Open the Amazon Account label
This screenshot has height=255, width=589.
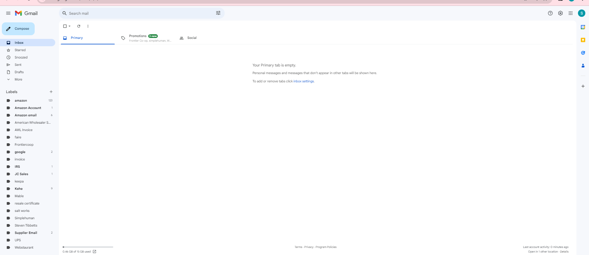click(28, 108)
